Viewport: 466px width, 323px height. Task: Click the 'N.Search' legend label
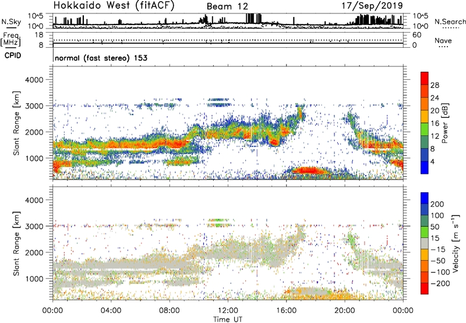pyautogui.click(x=450, y=22)
